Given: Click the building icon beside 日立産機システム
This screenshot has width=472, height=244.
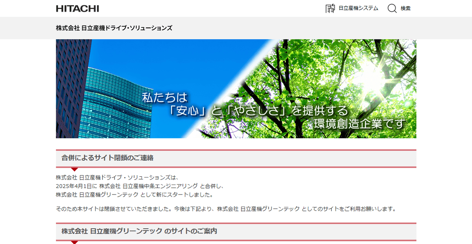Looking at the screenshot, I should click(x=329, y=9).
